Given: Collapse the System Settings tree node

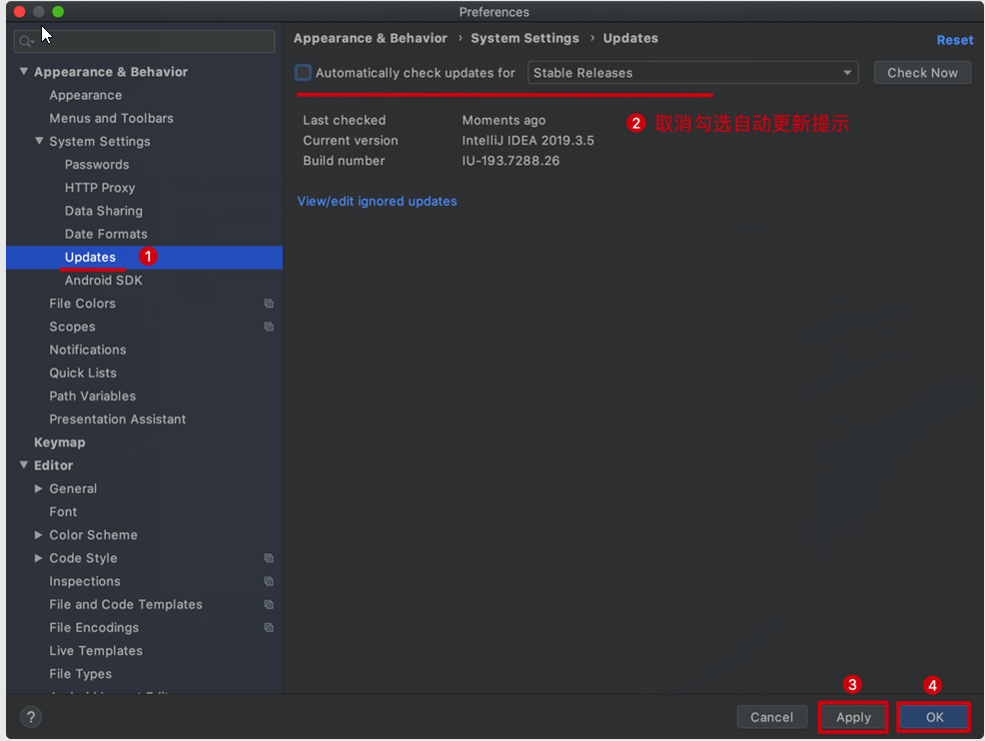Looking at the screenshot, I should [x=39, y=141].
